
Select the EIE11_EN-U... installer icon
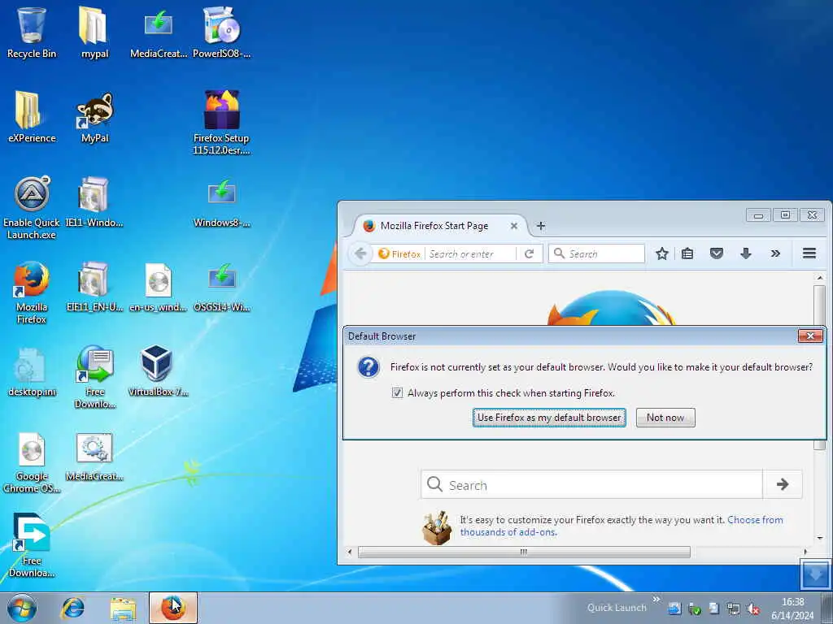(x=94, y=287)
